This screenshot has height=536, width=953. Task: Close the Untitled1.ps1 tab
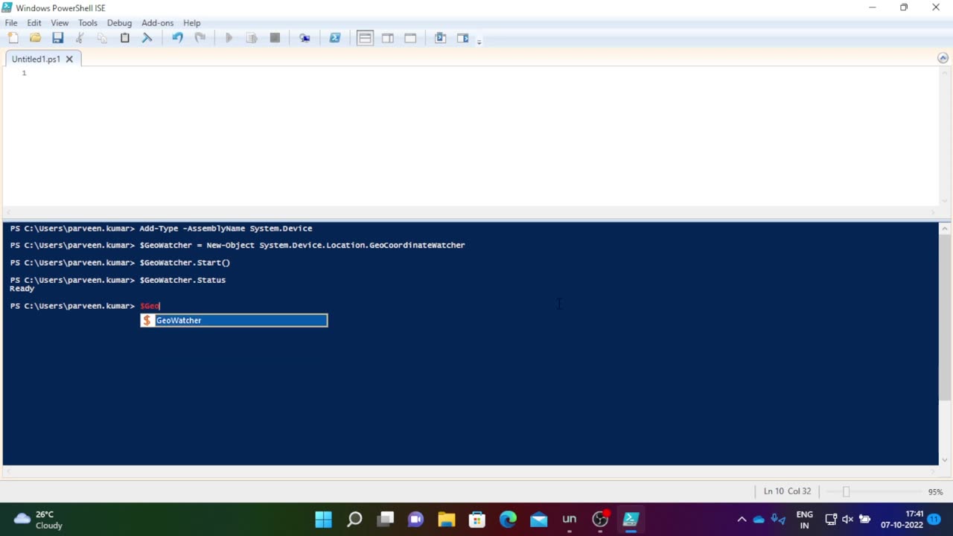click(x=69, y=59)
